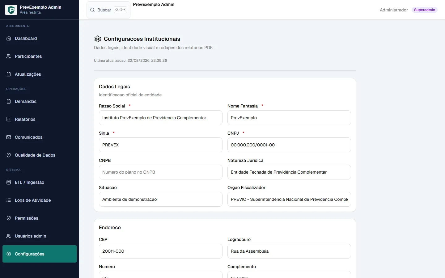445x278 pixels.
Task: Click the Configurações gear icon in sidebar
Action: point(9,254)
